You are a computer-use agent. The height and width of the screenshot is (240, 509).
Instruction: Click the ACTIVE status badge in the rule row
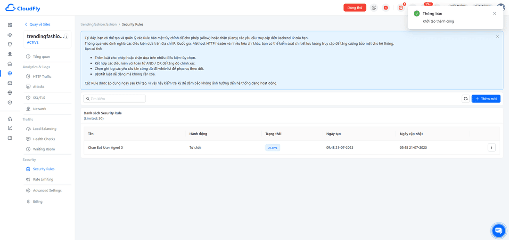pyautogui.click(x=273, y=148)
